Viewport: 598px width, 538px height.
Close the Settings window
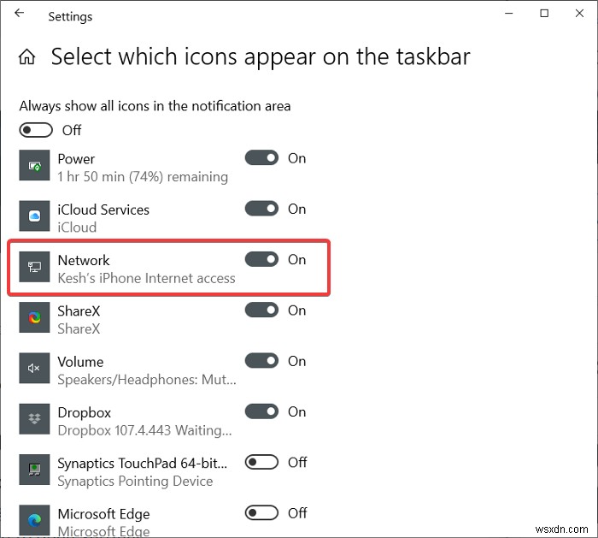click(579, 14)
